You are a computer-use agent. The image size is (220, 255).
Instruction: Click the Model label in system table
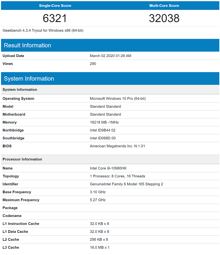[8, 107]
